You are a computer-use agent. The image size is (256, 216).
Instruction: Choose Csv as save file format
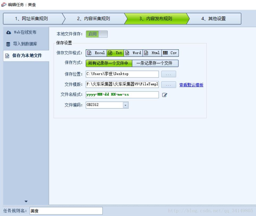tap(170, 53)
